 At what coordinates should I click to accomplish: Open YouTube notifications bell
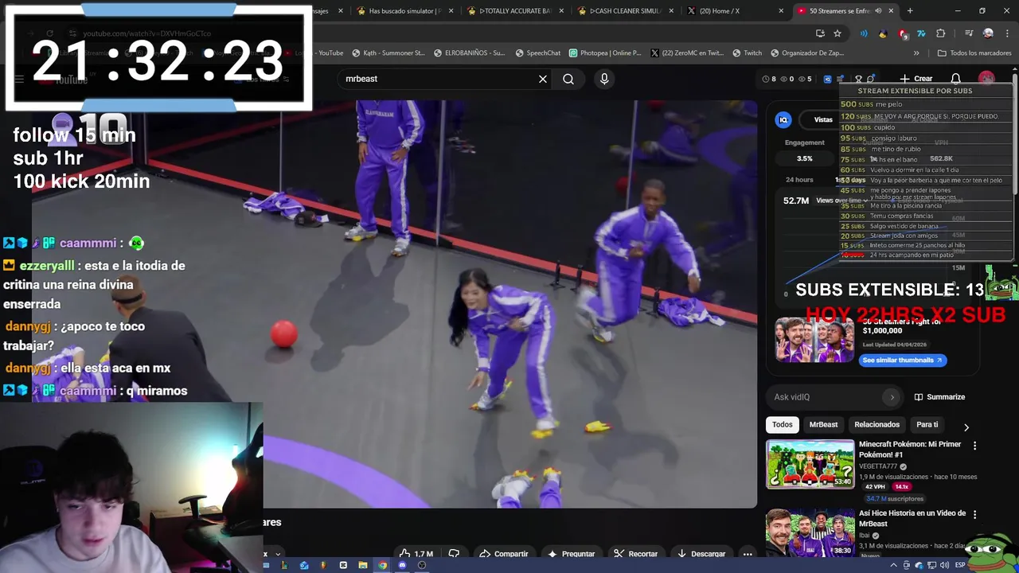956,79
